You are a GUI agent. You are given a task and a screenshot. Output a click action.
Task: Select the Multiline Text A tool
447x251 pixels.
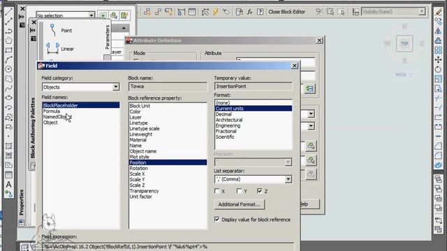pos(8,184)
